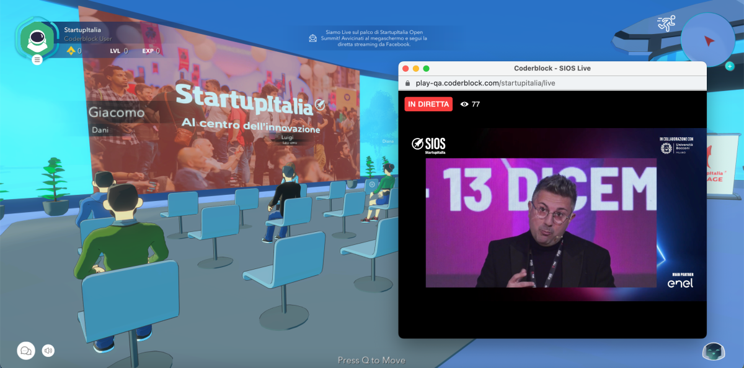Toggle sound with the speaker icon

pos(48,351)
